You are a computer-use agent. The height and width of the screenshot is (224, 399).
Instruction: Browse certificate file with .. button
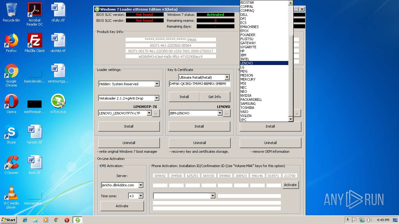click(227, 113)
